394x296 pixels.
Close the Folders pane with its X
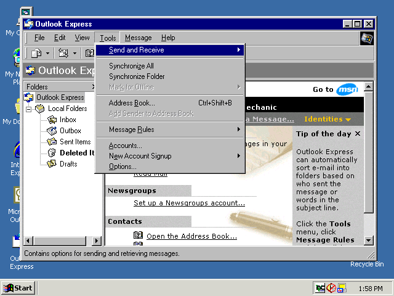(x=93, y=87)
